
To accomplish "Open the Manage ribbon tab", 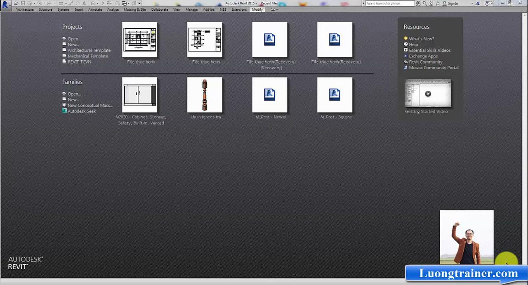I will pos(191,9).
